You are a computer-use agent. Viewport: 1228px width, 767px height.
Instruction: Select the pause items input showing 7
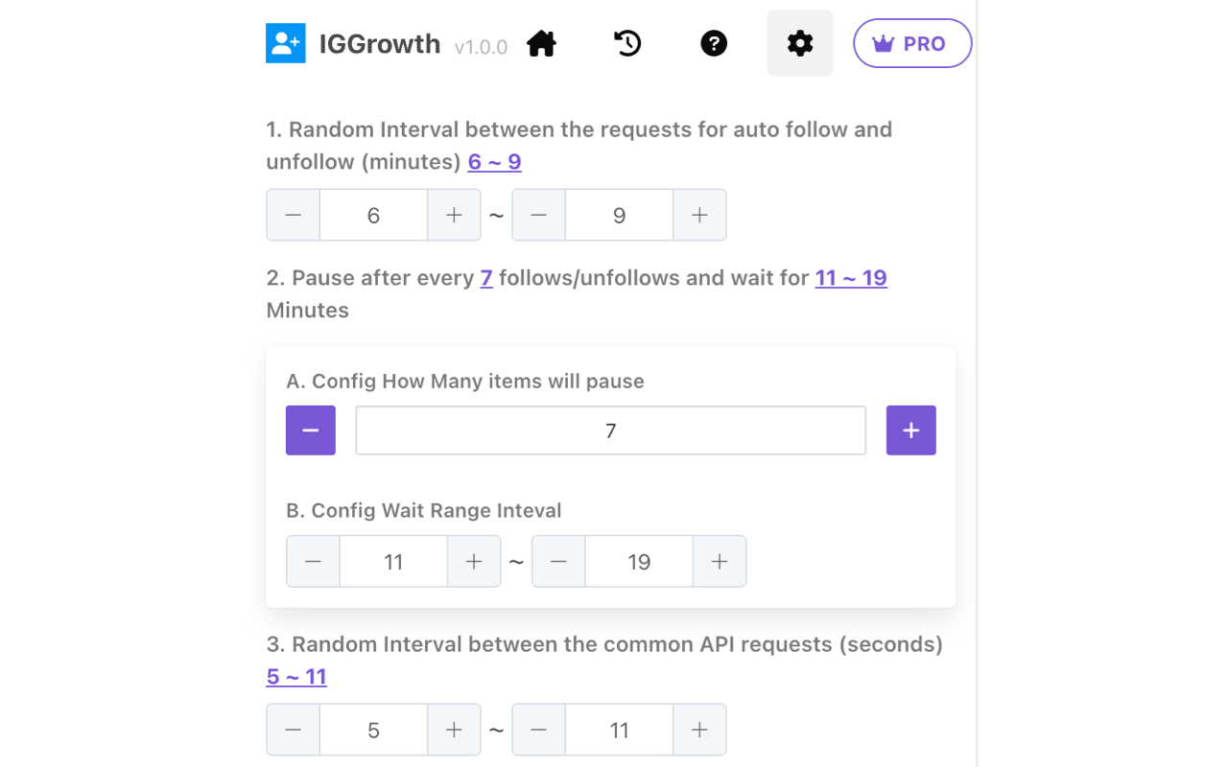610,430
